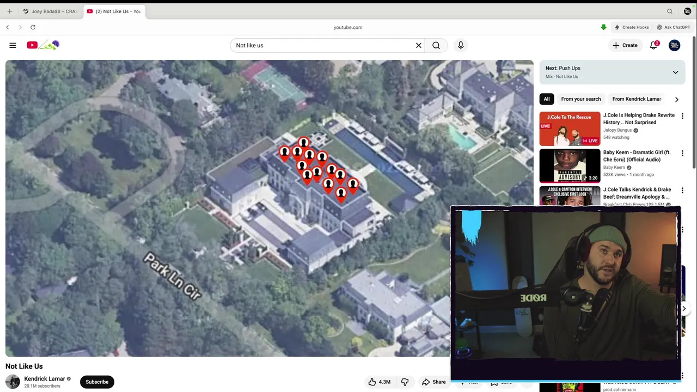Click the carousel next arrow at right edge
The width and height of the screenshot is (697, 392).
click(684, 309)
